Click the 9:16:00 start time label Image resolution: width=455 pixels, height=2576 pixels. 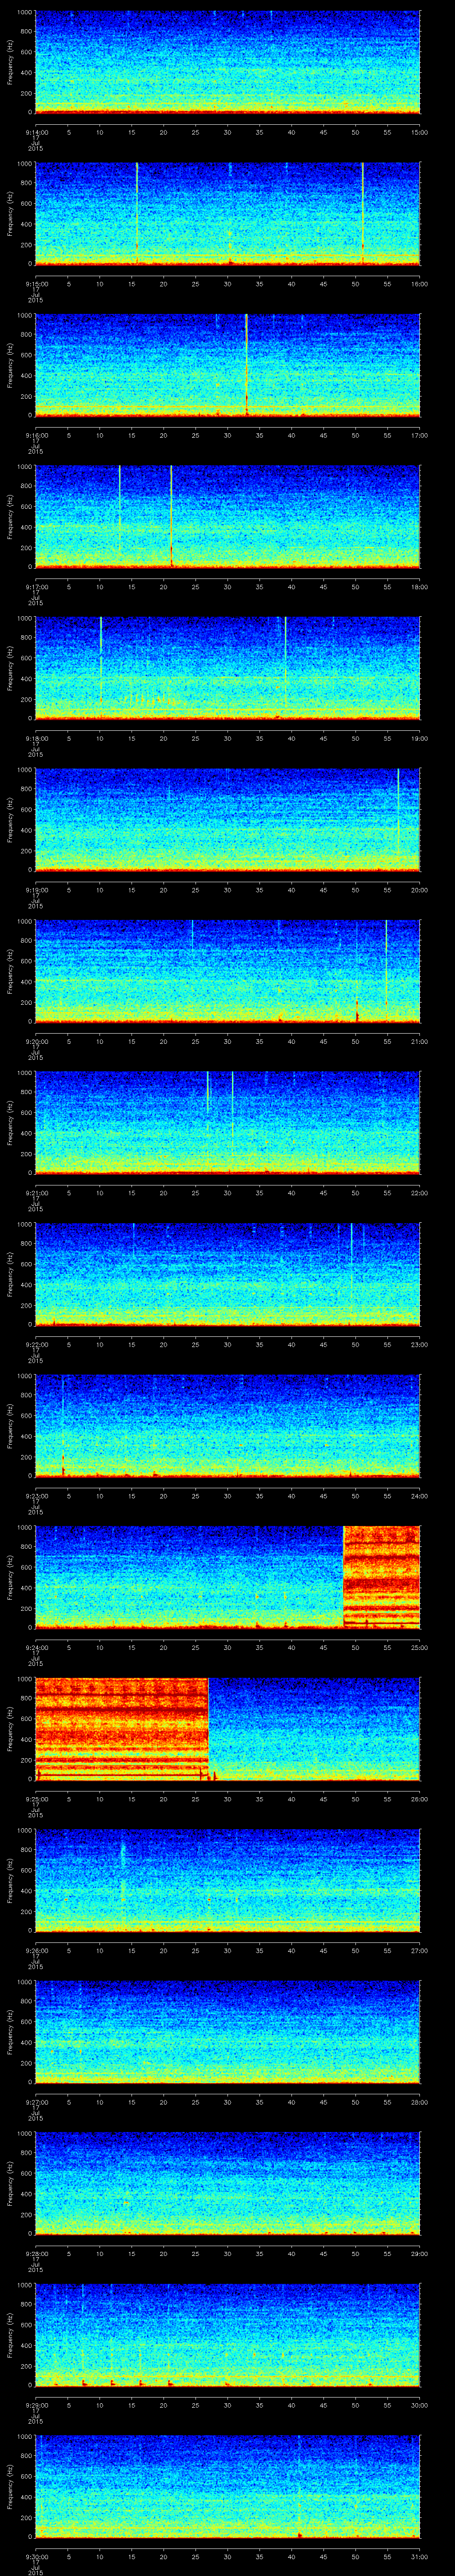pos(36,435)
